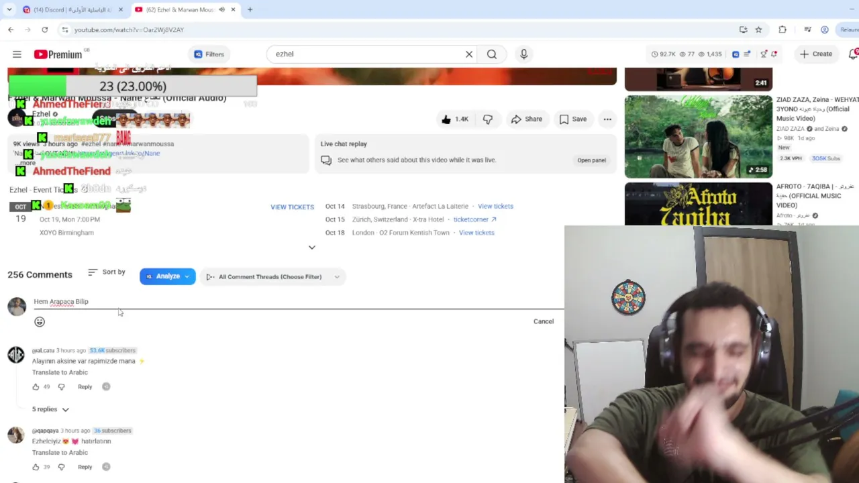The height and width of the screenshot is (483, 859).
Task: Open @al.catu commenter avatar
Action: point(16,355)
